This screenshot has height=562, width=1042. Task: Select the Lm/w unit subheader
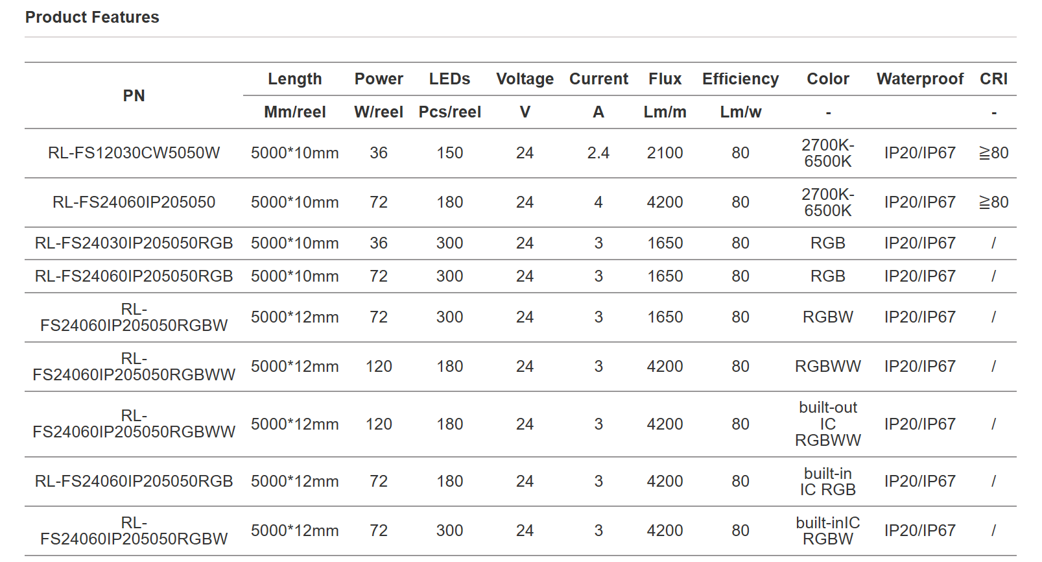point(740,112)
